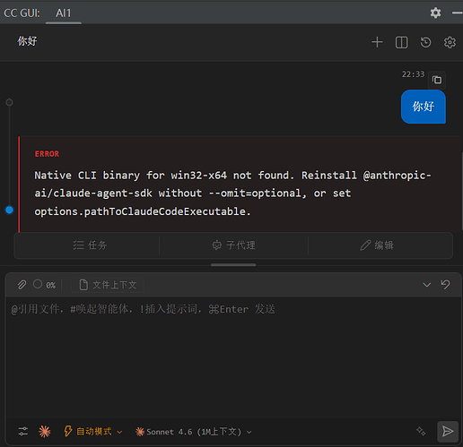
Task: Collapse the input toolbar with the chevron
Action: 427,285
